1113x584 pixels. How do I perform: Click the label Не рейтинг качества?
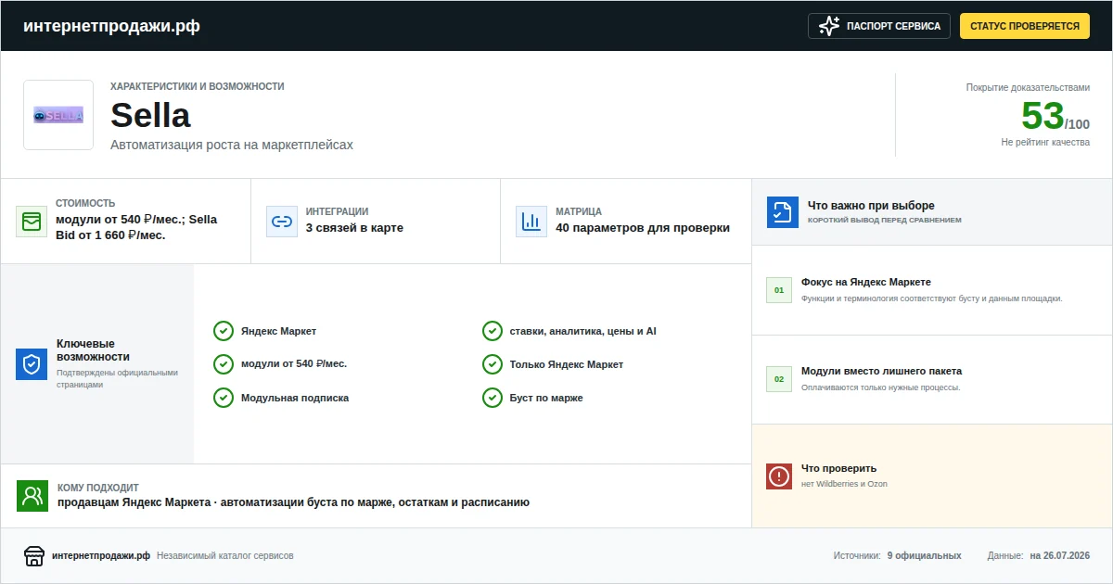[x=1045, y=142]
